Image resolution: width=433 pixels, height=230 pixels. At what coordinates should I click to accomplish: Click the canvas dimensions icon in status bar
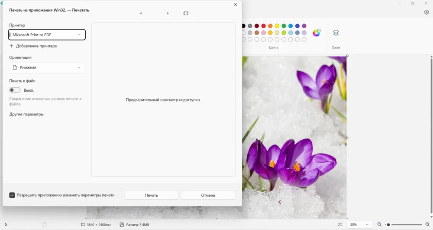click(x=83, y=224)
